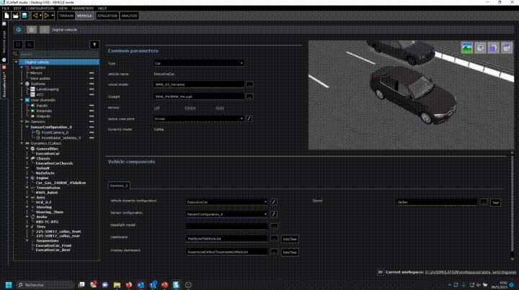Screen dimensions: 519x290
Task: Switch to ANALYSIS mode
Action: (129, 16)
